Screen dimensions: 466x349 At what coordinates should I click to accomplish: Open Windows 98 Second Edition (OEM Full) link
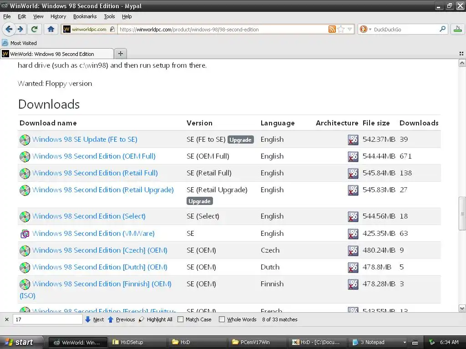(94, 156)
